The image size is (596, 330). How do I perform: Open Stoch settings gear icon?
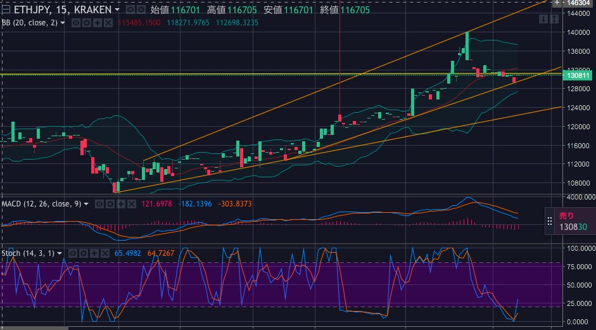pyautogui.click(x=84, y=253)
